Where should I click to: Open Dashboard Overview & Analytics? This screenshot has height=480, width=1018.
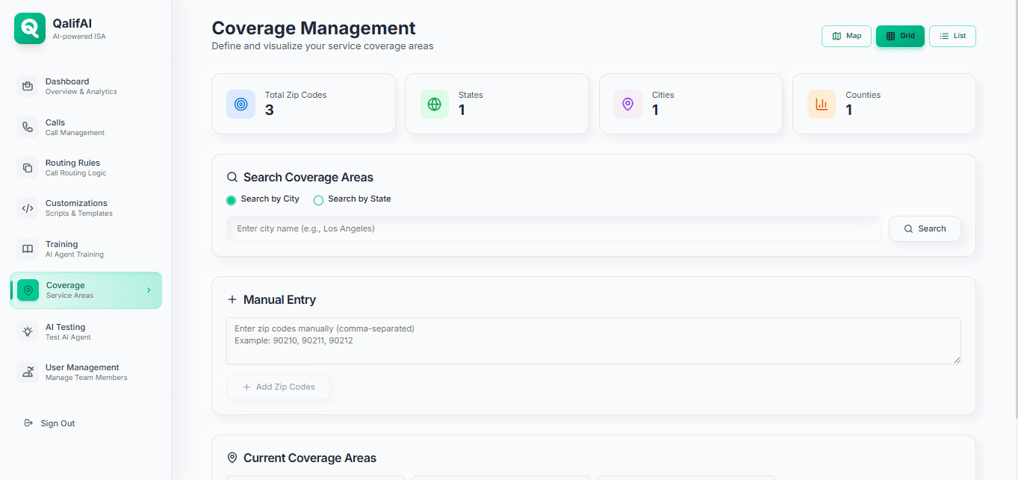[x=86, y=86]
